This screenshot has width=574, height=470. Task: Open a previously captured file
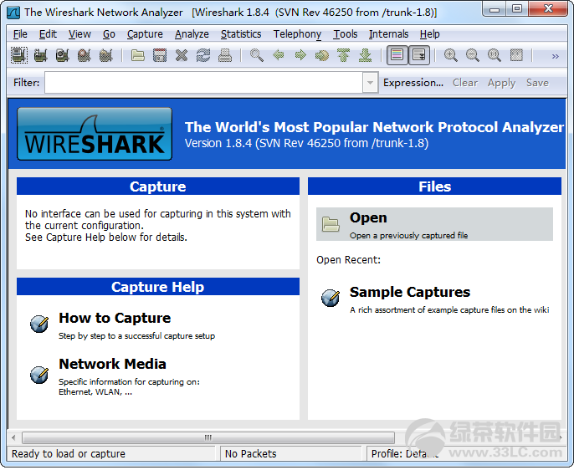click(x=434, y=224)
